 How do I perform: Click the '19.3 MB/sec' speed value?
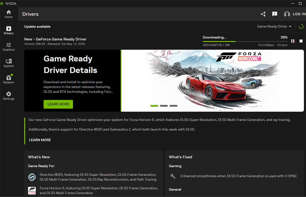[x=266, y=45]
